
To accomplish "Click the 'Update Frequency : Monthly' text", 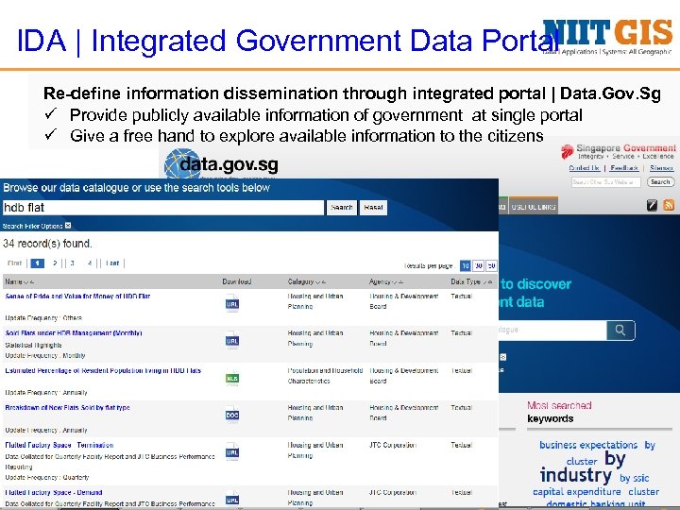I will 45,356.
